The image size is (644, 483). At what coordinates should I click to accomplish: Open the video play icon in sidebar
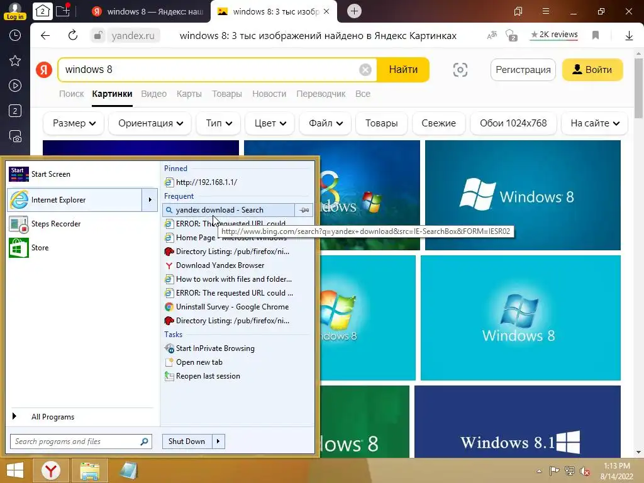click(15, 86)
